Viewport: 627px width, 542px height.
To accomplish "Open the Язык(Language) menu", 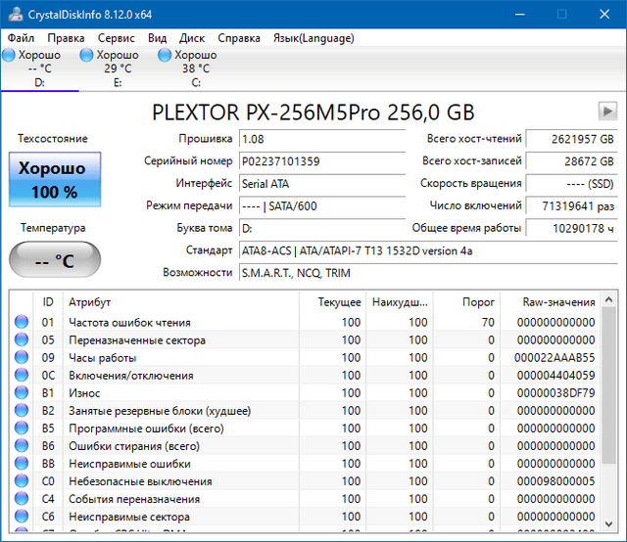I will click(313, 38).
